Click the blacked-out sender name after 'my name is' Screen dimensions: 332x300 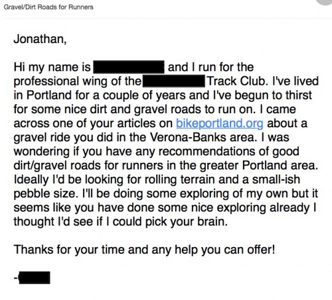click(128, 67)
